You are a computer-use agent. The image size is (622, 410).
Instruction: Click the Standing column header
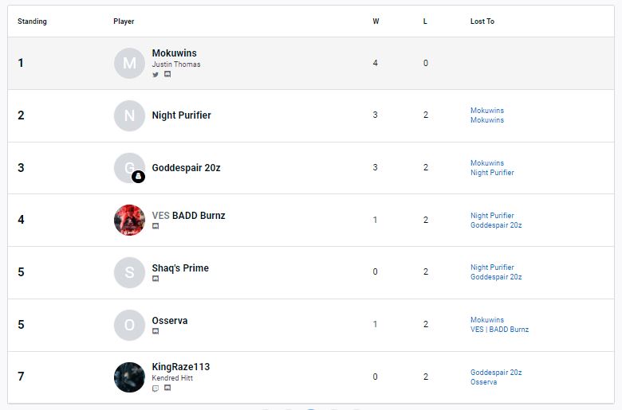[x=32, y=21]
